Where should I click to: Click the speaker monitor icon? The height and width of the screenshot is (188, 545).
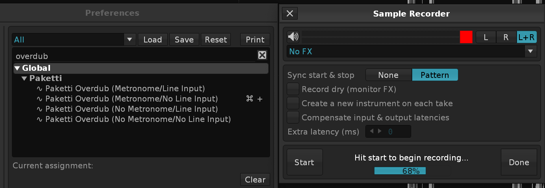click(293, 37)
